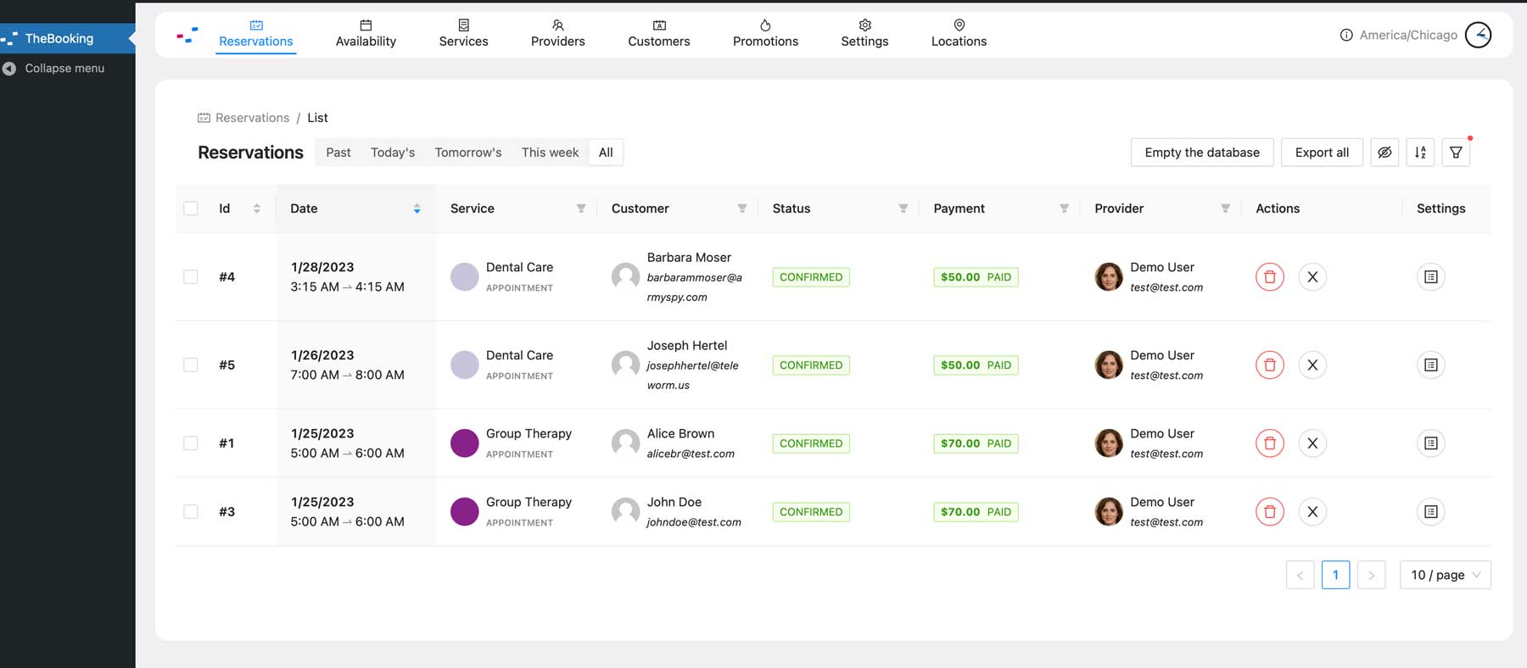
Task: Open the settings details icon for reservation #1
Action: click(1430, 443)
